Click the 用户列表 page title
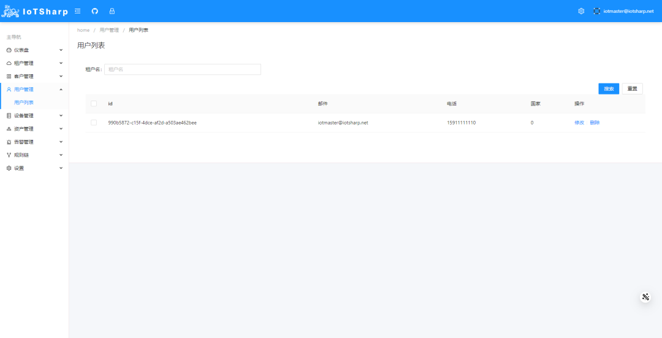This screenshot has height=338, width=662. 91,45
